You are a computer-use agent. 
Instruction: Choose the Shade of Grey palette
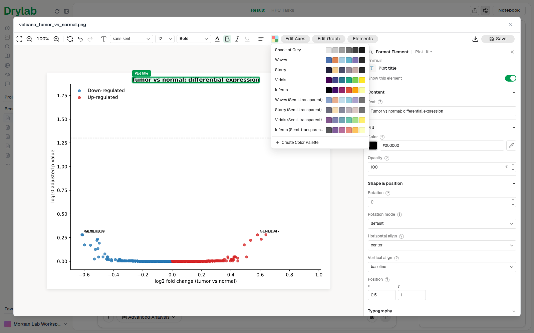[320, 50]
